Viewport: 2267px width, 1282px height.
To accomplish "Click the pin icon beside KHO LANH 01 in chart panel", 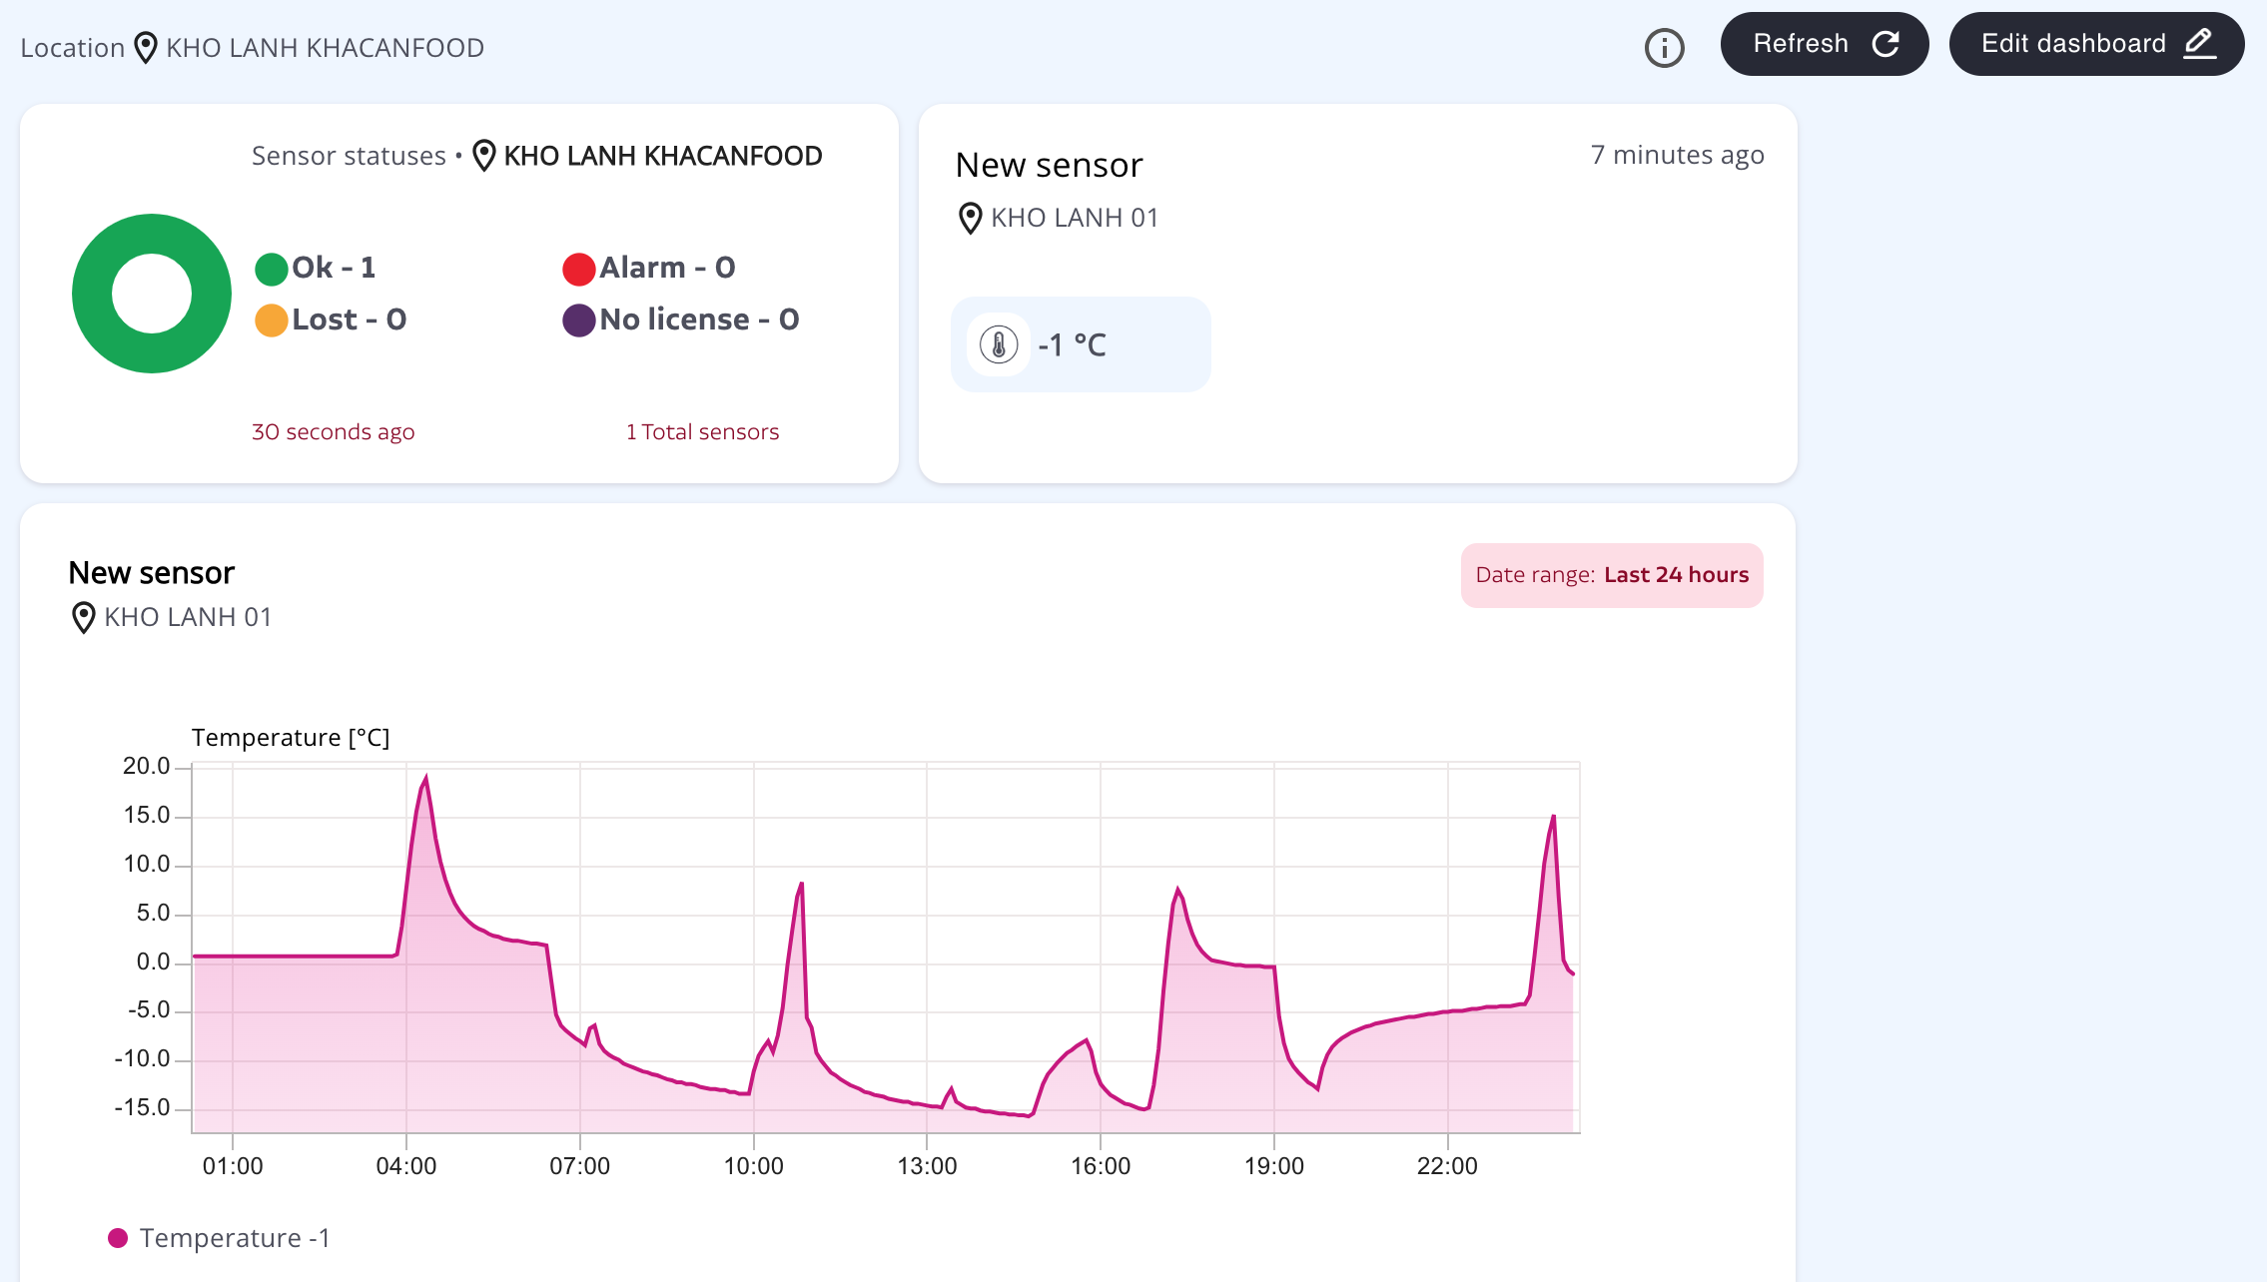I will 84,617.
